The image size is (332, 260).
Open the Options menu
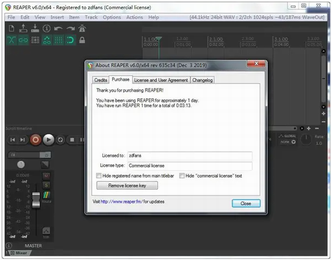click(112, 17)
